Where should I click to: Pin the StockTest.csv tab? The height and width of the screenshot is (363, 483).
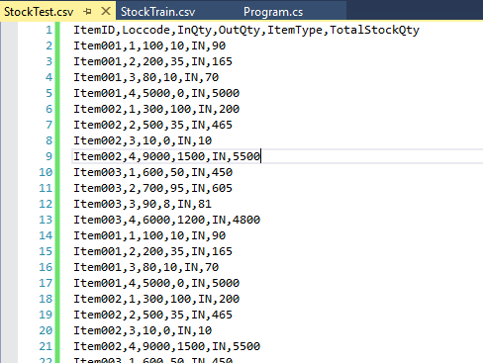pos(87,12)
